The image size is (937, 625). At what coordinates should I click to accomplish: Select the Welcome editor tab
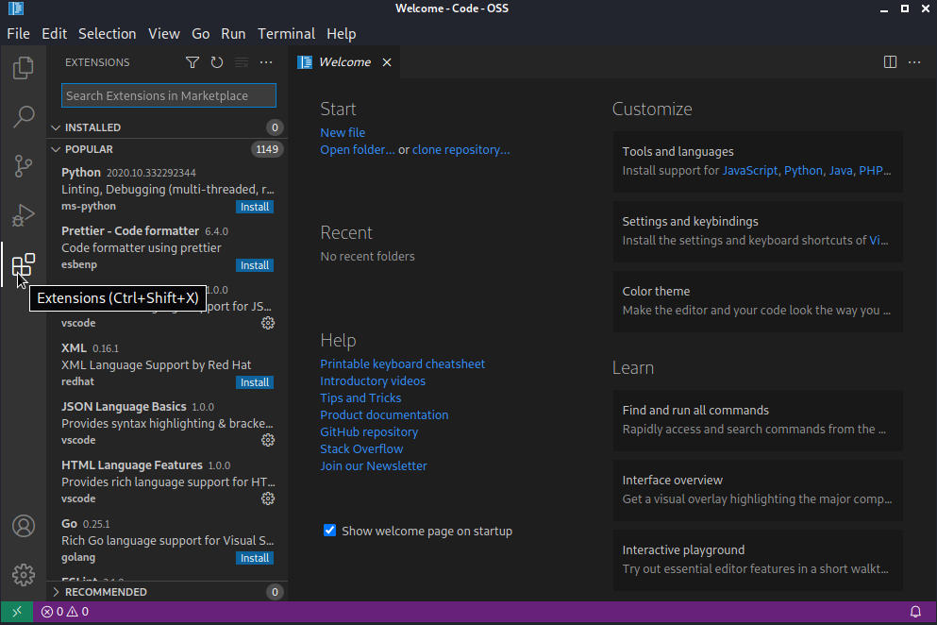pos(344,62)
